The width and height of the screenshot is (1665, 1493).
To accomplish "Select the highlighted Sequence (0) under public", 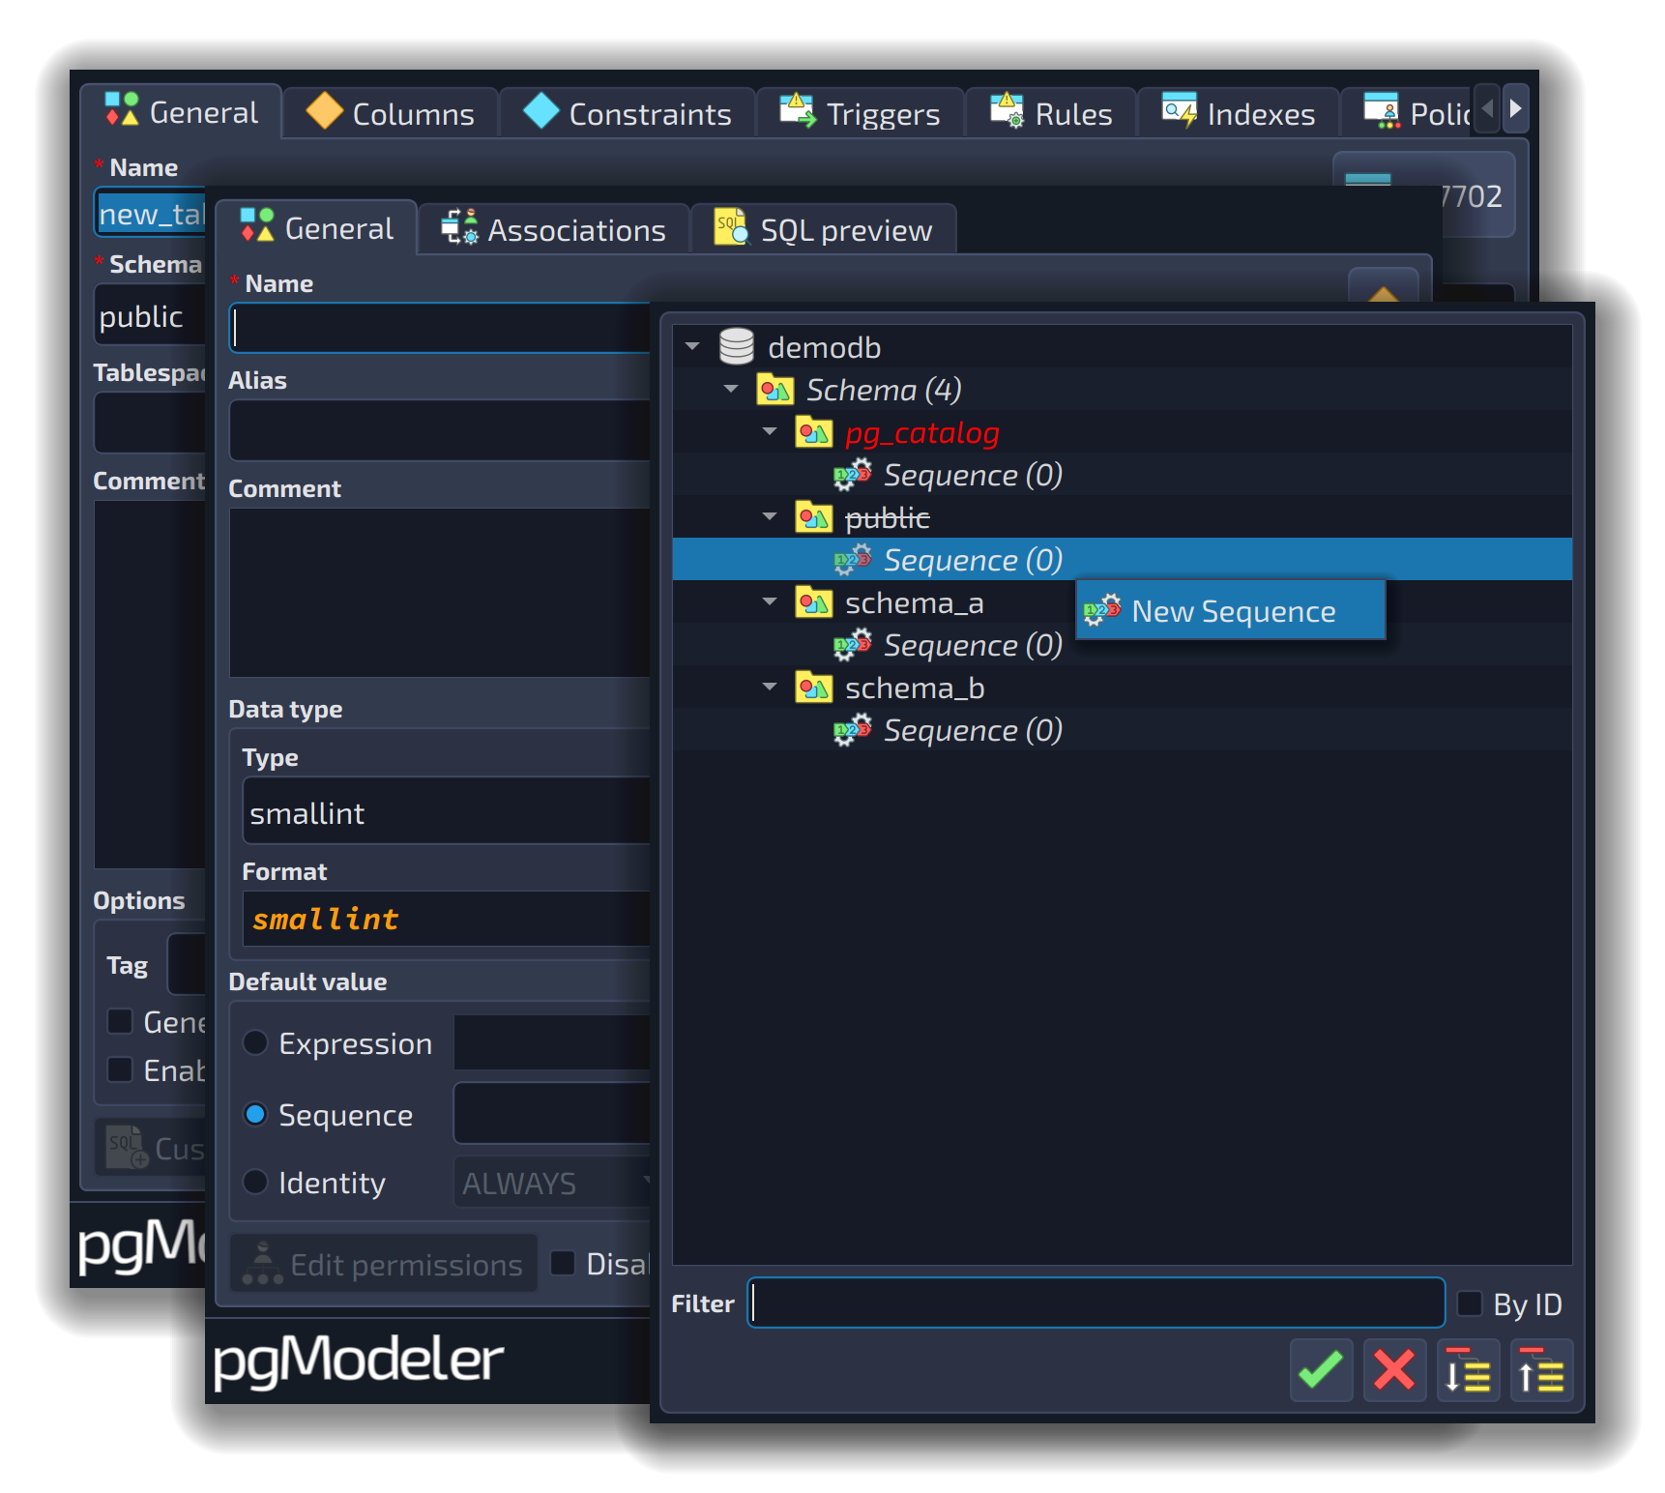I will (1122, 560).
